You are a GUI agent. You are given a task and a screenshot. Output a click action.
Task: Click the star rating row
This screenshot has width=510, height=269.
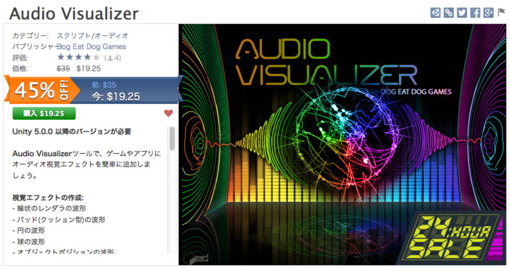coord(78,58)
